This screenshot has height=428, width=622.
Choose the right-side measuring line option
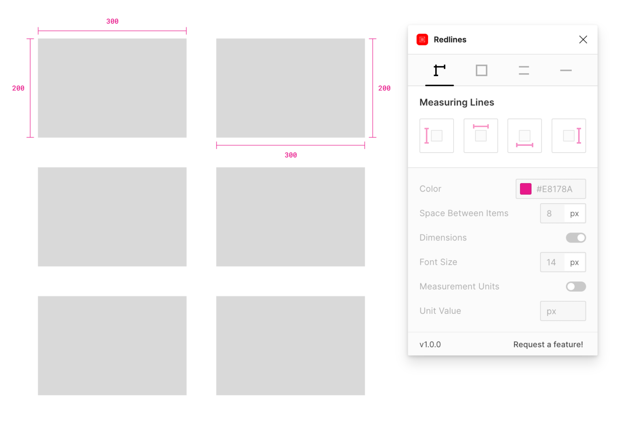point(569,136)
